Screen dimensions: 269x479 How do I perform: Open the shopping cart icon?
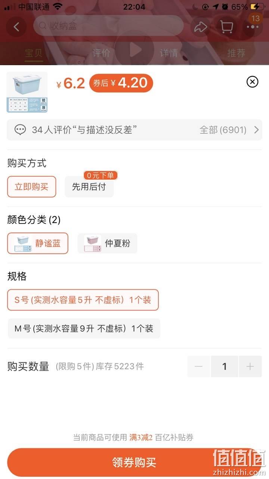226,27
